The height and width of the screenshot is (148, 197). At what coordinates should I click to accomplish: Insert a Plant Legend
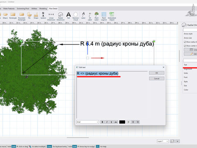[104, 16]
